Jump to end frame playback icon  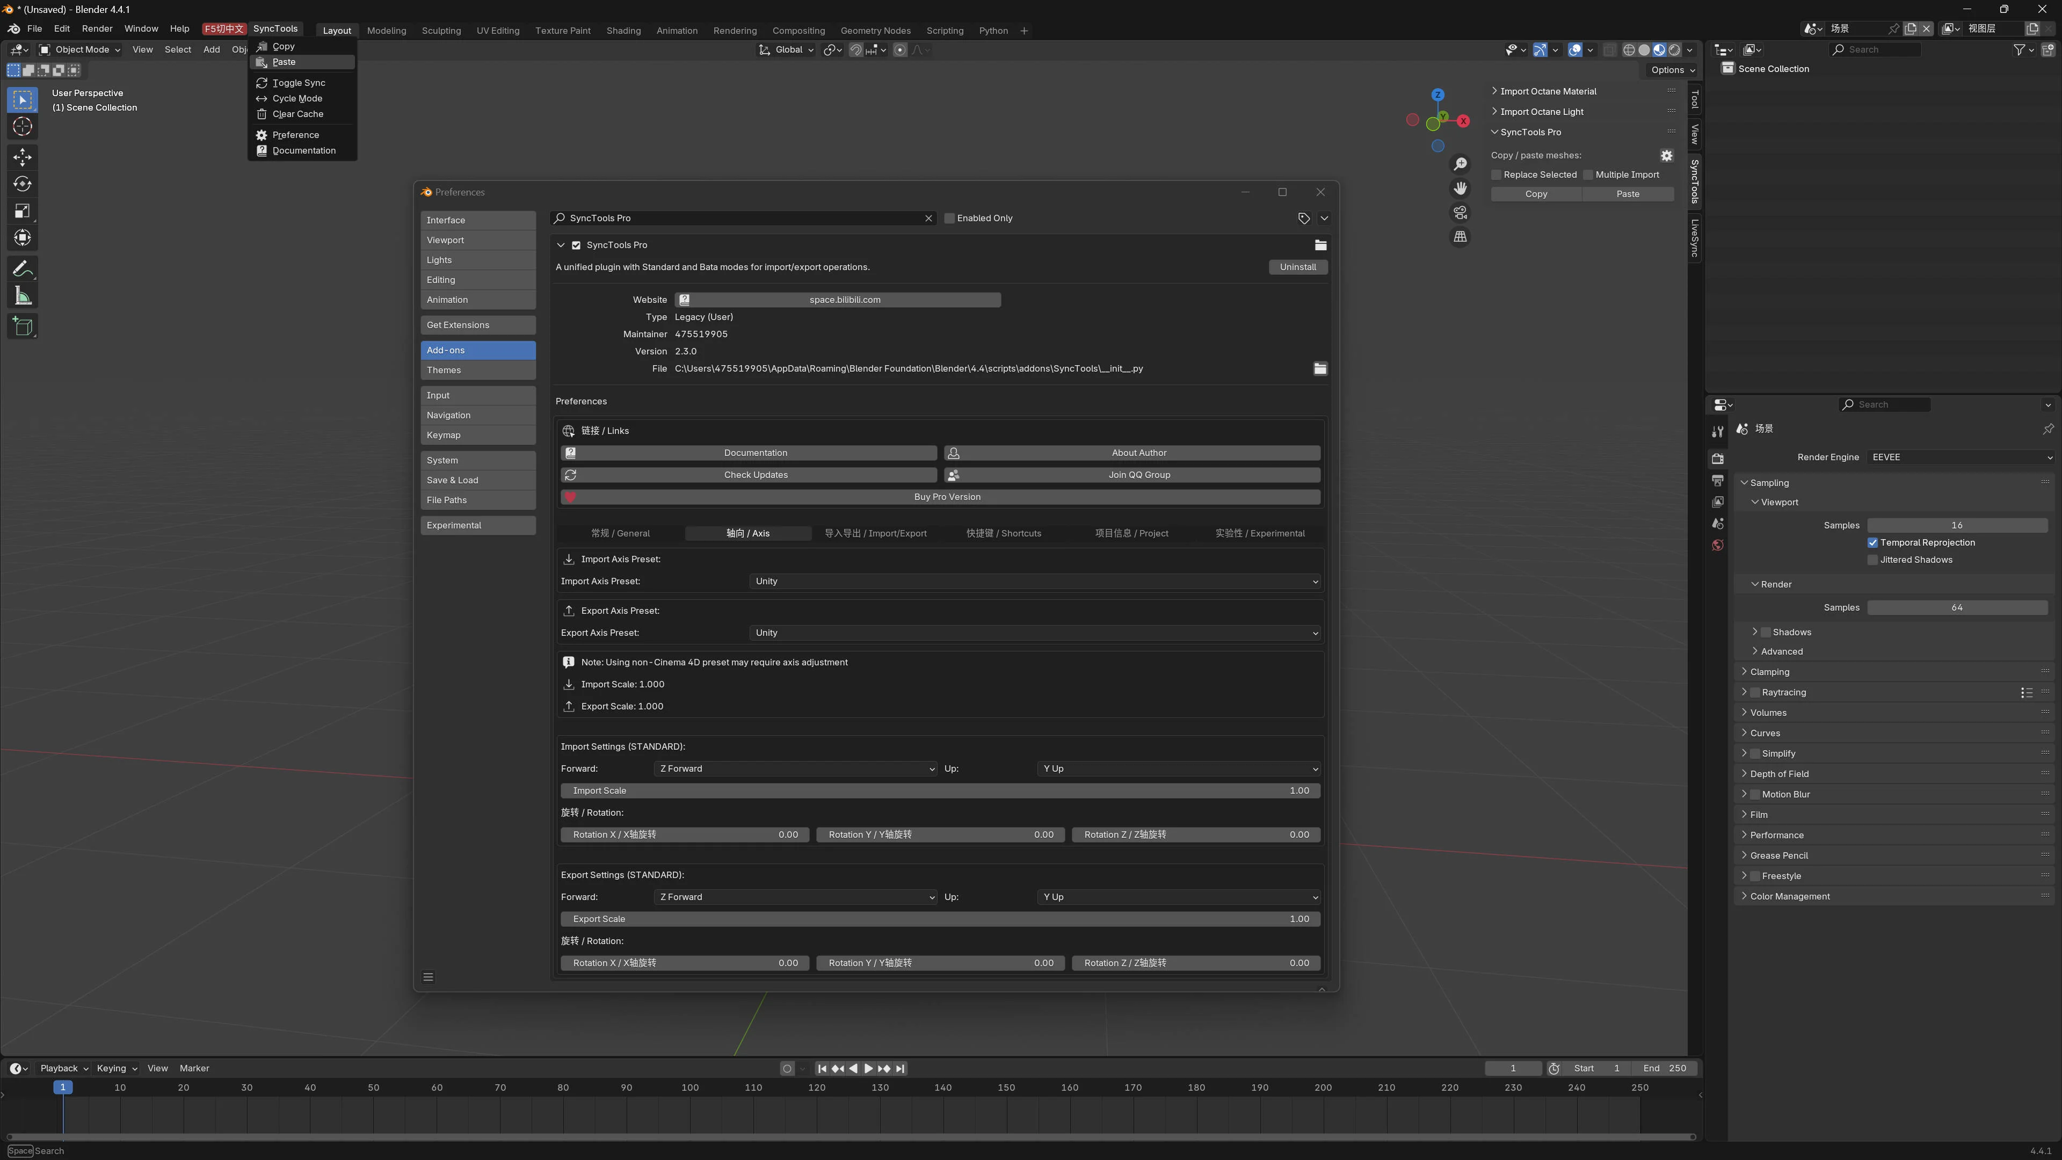pos(901,1068)
